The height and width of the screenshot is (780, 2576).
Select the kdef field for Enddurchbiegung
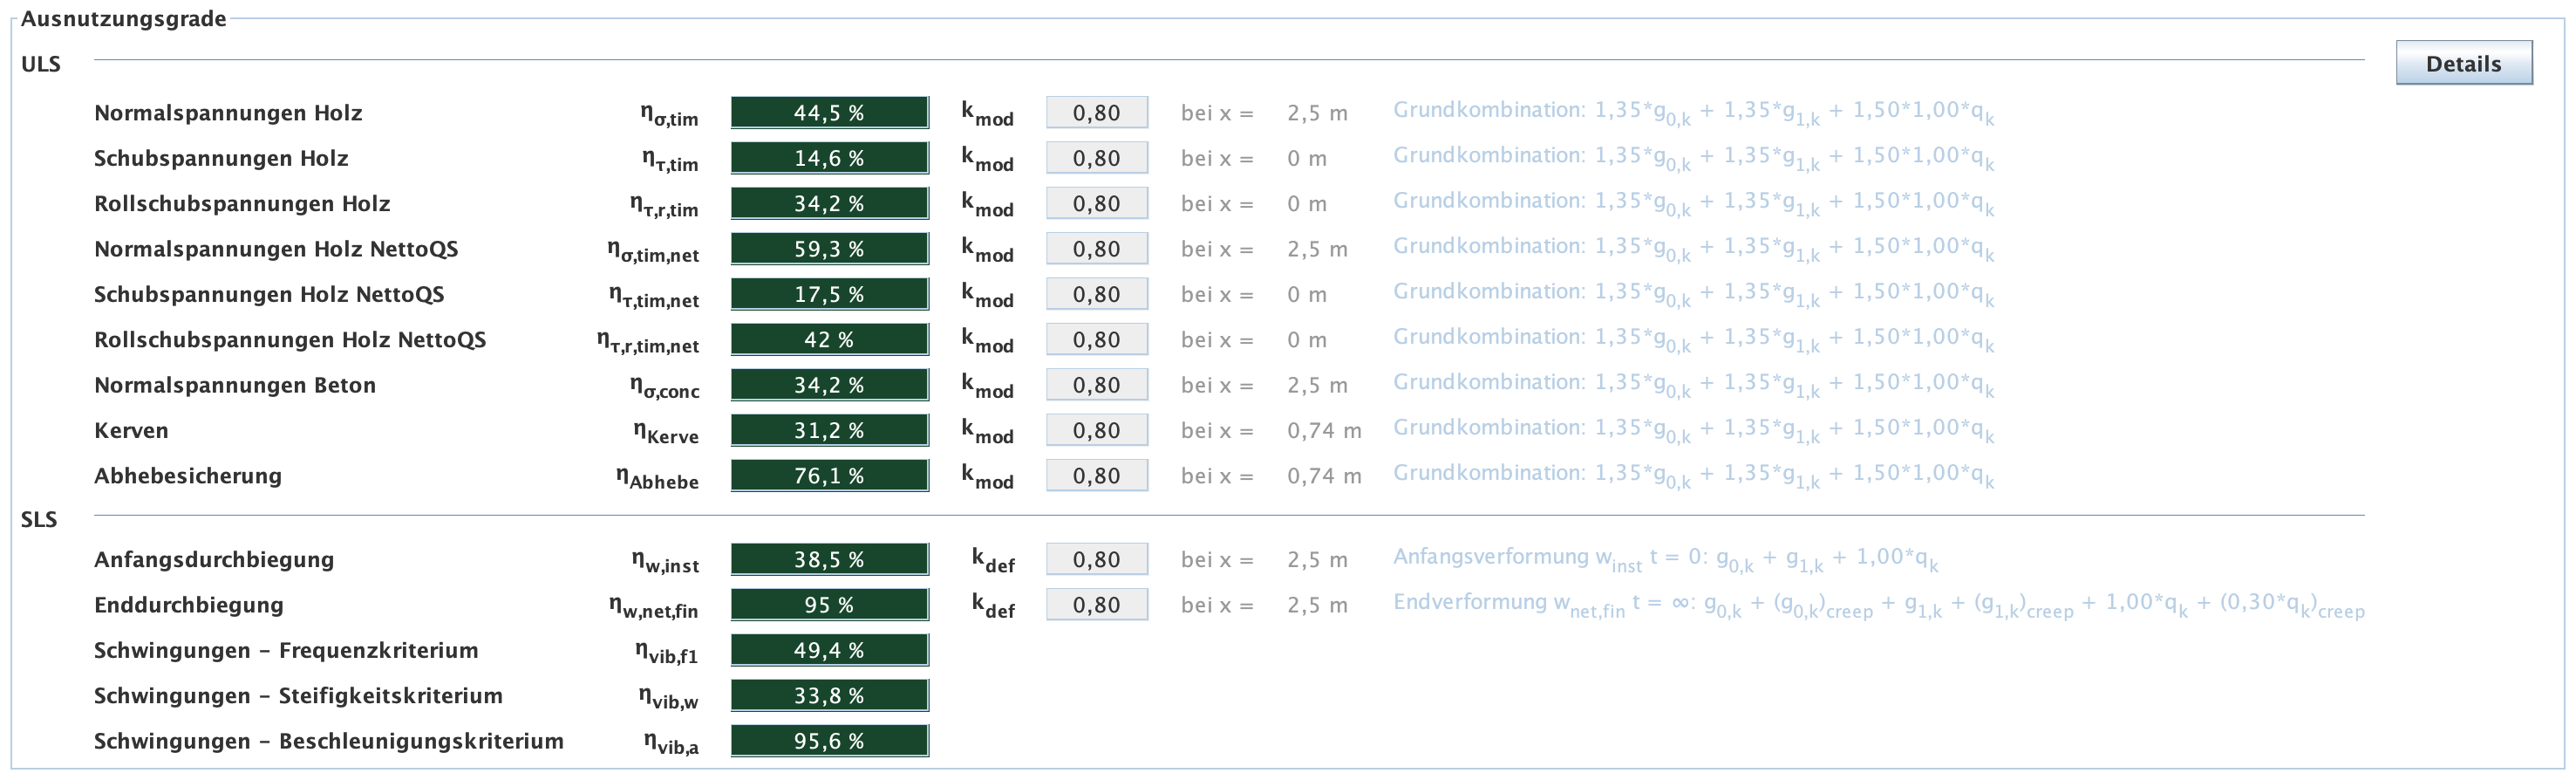pos(1096,605)
